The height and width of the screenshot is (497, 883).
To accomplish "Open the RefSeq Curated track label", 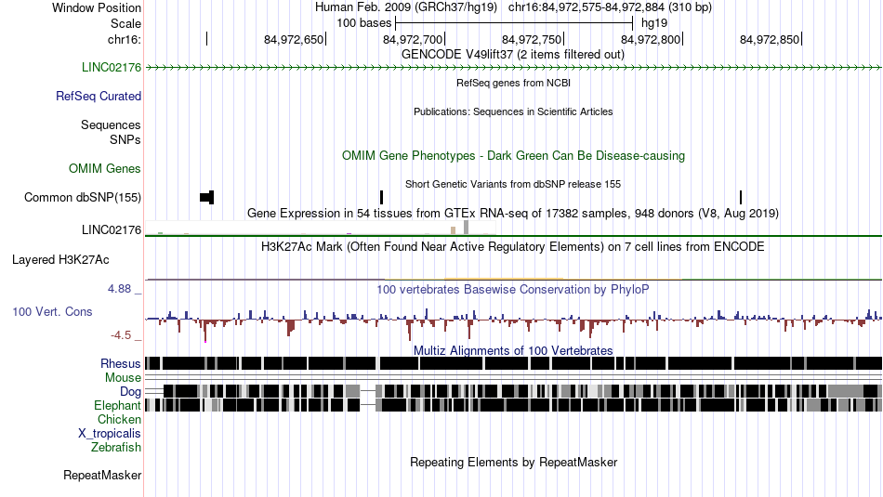I will pyautogui.click(x=98, y=97).
